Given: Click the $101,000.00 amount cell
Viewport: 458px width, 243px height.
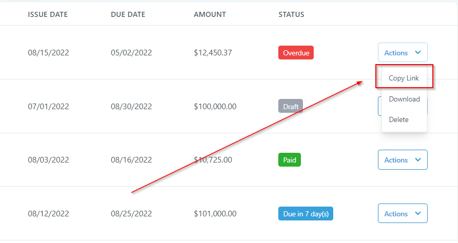Looking at the screenshot, I should click(215, 214).
